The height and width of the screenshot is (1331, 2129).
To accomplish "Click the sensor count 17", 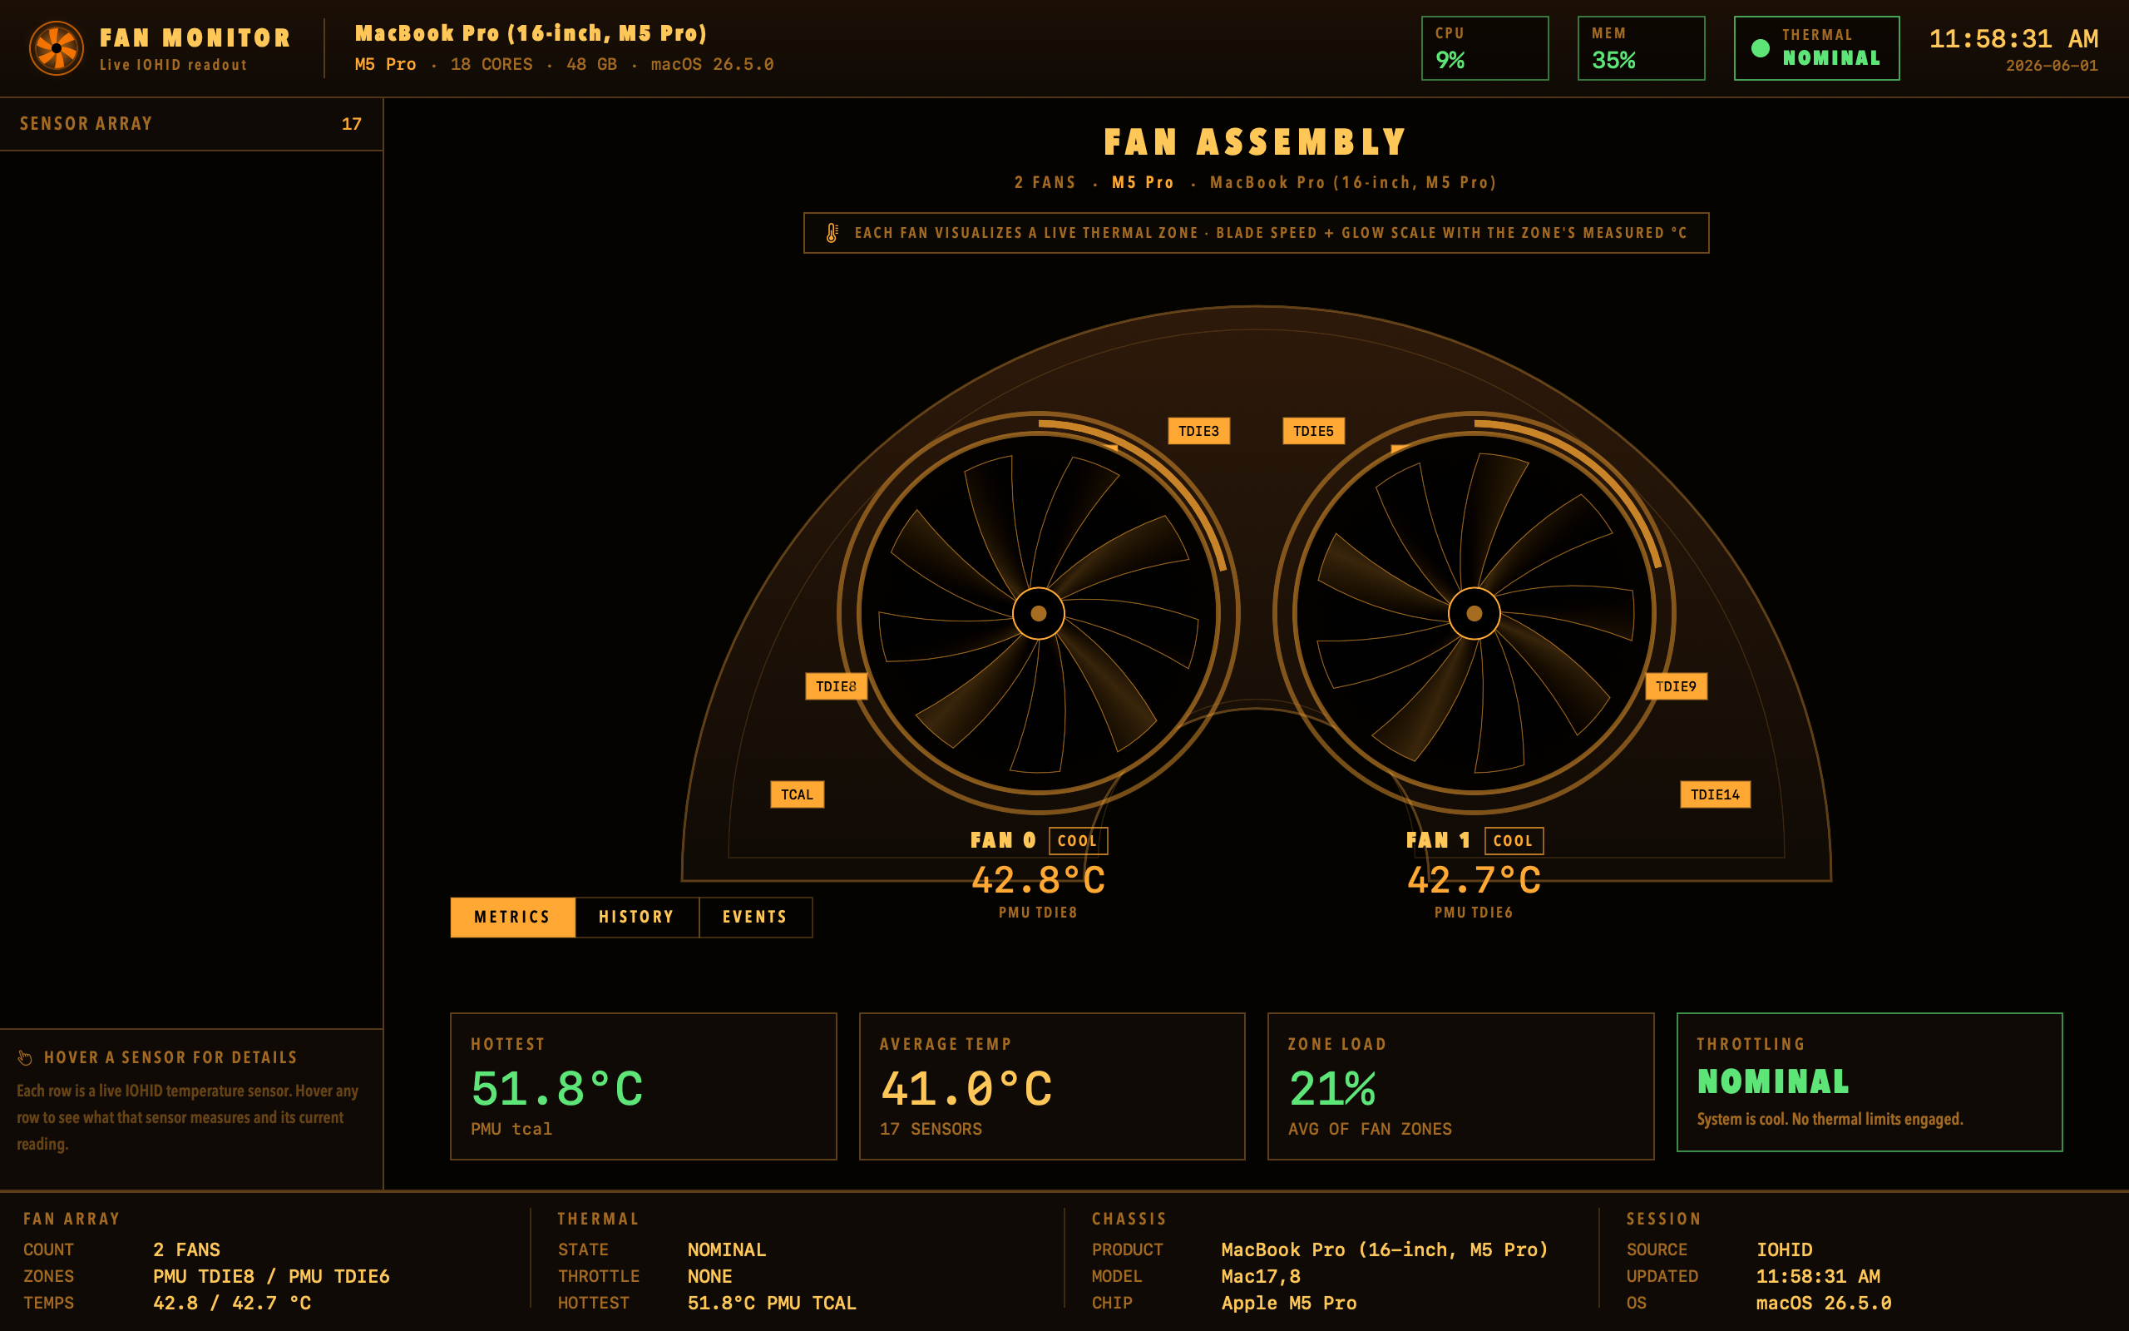I will tap(352, 124).
